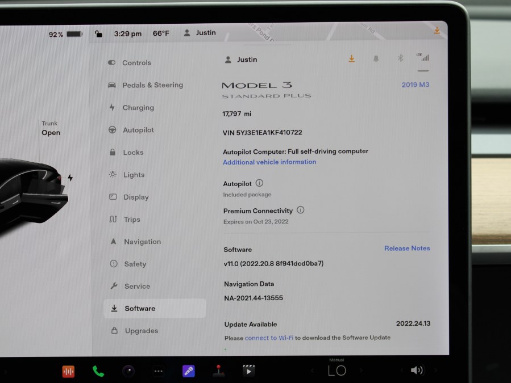Click the top-right map download icon

click(x=437, y=31)
